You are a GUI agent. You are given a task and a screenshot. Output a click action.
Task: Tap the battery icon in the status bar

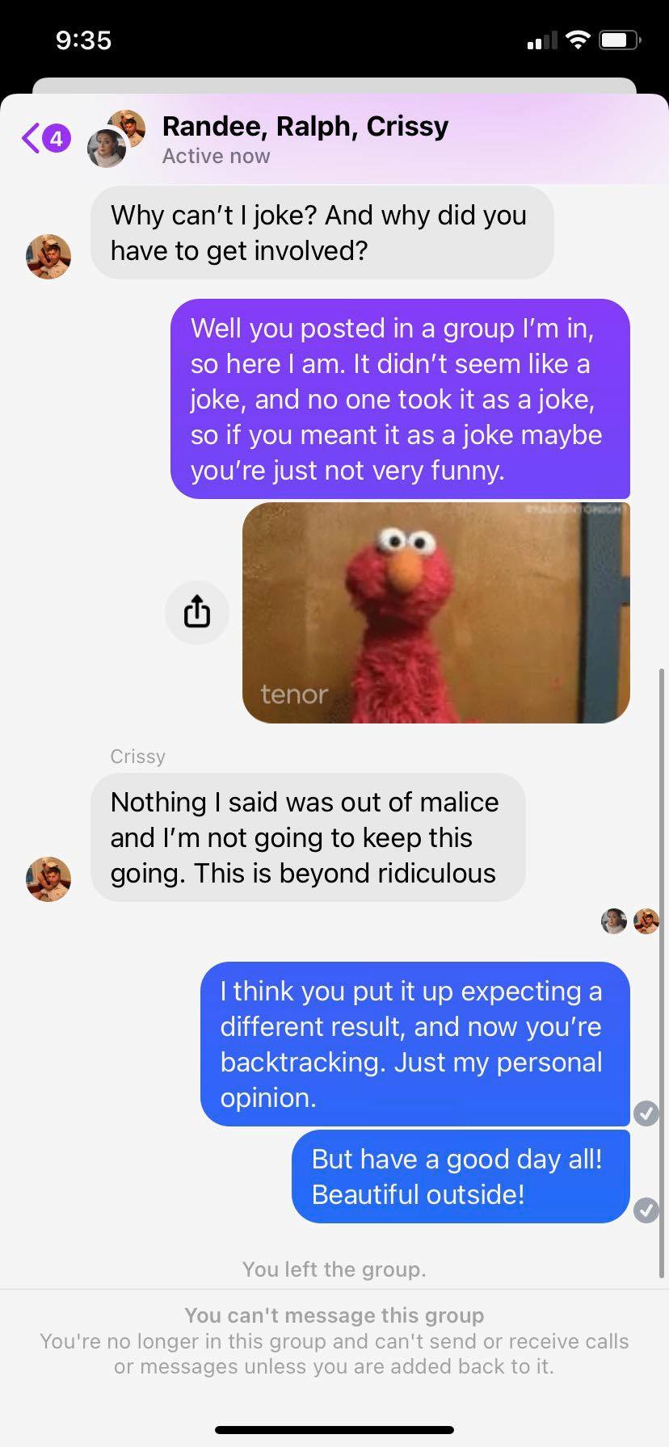621,40
